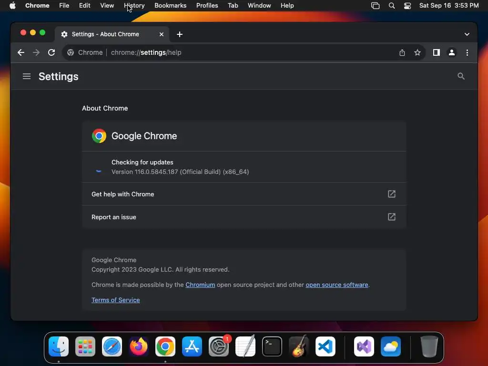Open the Settings hamburger main menu

pos(27,76)
